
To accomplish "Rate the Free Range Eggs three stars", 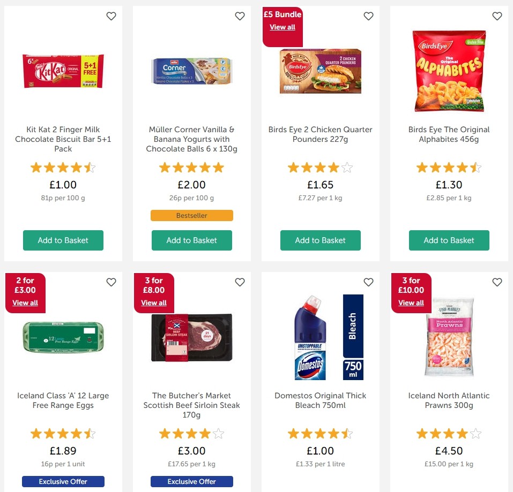I will click(63, 433).
